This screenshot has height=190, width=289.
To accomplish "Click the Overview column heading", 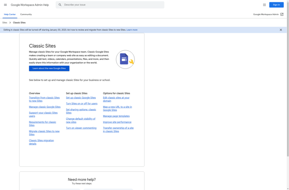I will [x=35, y=93].
